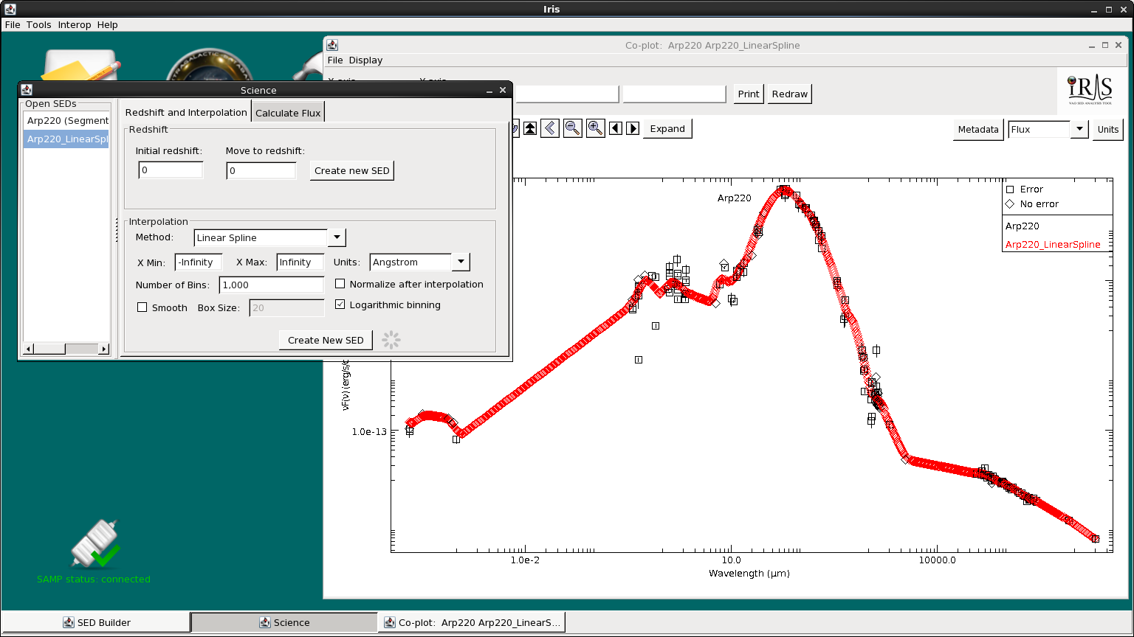Click Open SEDs horizontal scrollbar

(x=66, y=349)
